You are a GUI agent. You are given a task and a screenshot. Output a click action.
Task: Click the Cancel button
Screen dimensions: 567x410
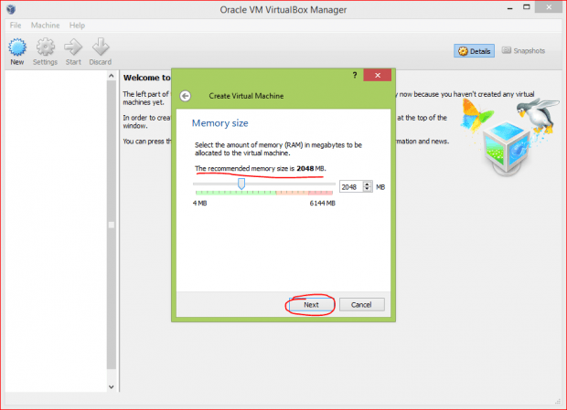click(x=361, y=305)
